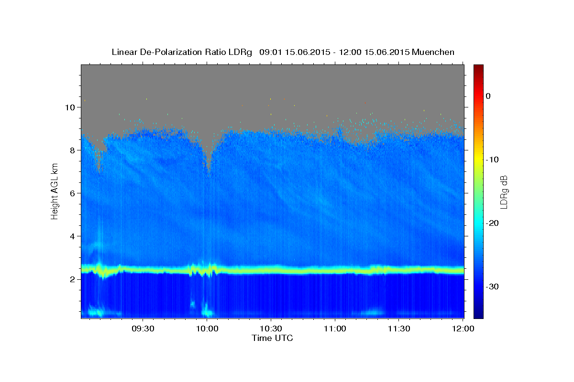This screenshot has height=382, width=574.
Task: Click the height tick label 6
Action: (72, 193)
